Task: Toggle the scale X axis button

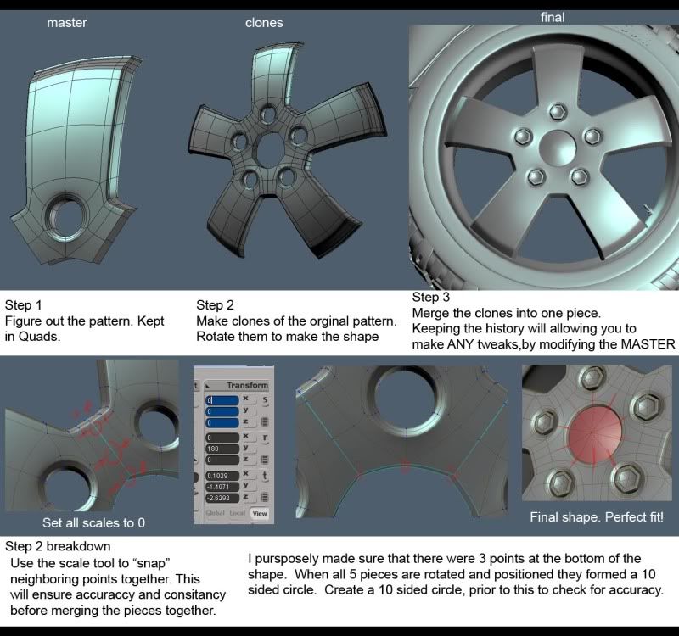Action: [246, 398]
